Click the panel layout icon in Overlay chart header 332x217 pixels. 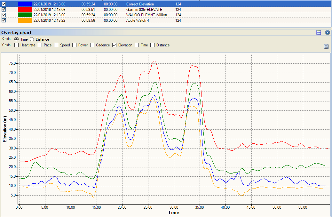point(319,32)
